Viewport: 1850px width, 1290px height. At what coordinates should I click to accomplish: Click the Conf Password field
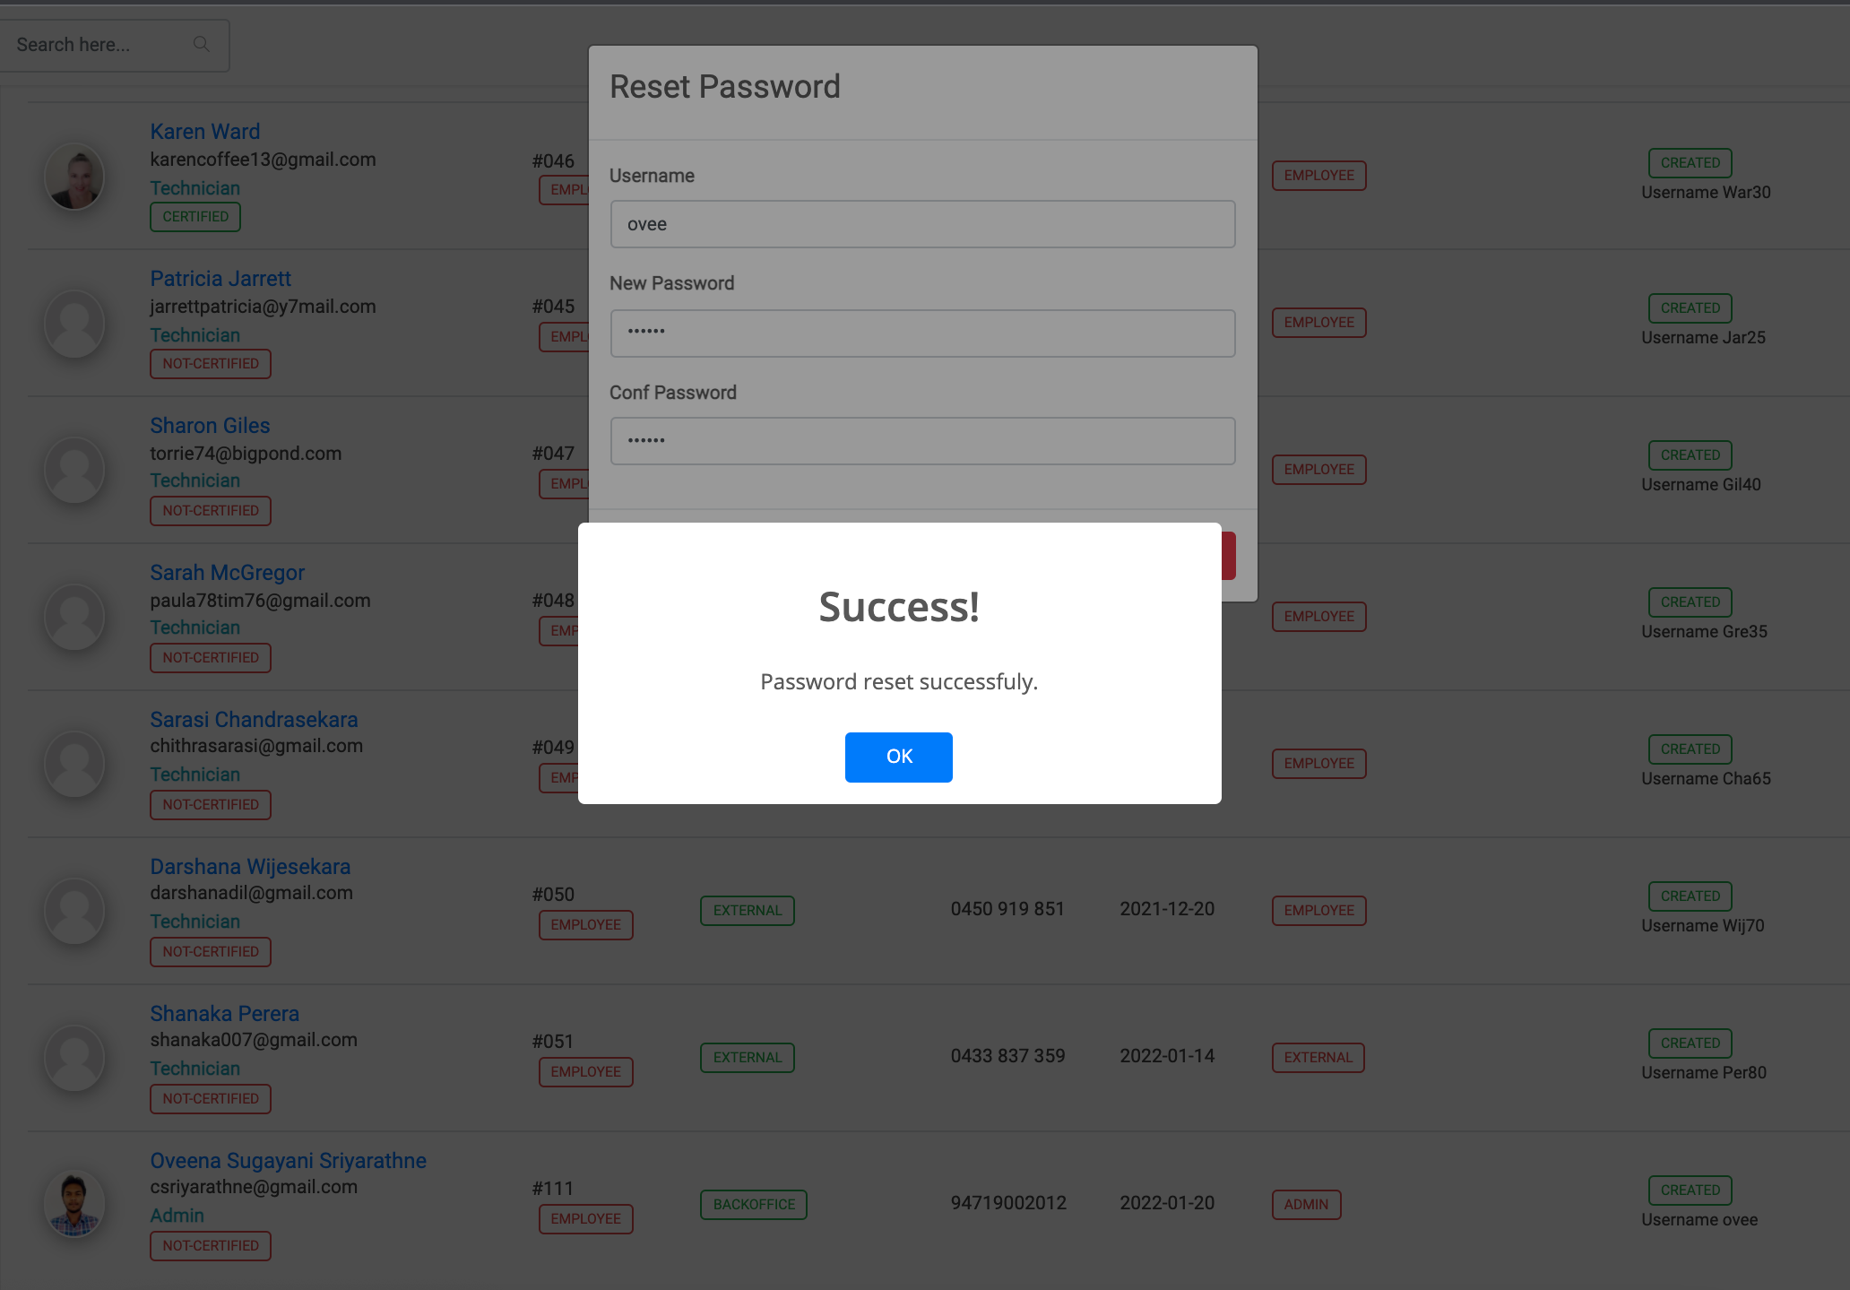click(922, 441)
